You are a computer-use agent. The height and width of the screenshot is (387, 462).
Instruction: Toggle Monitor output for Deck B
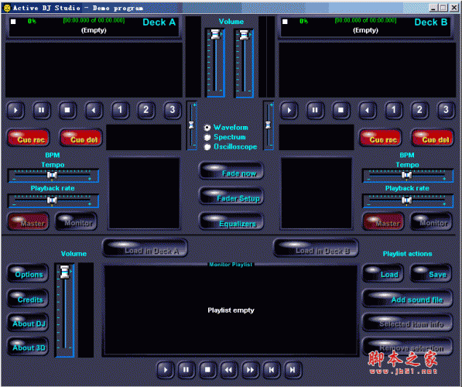(432, 221)
